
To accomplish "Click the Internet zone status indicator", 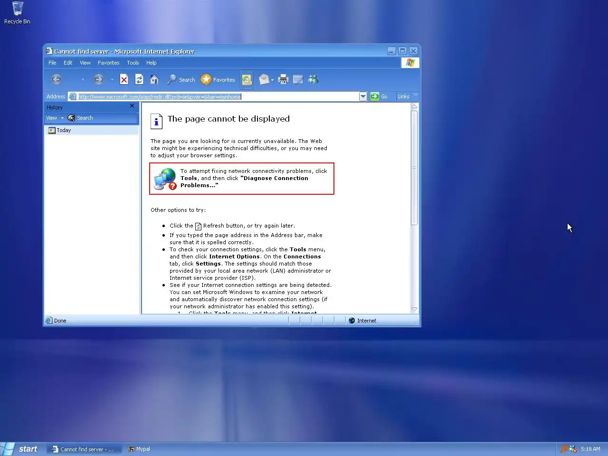I will click(362, 321).
